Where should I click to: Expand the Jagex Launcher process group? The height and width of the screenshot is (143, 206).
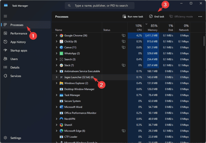click(57, 77)
